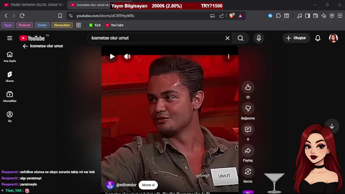View site information icon in address bar
This screenshot has width=345, height=194.
coord(71,16)
